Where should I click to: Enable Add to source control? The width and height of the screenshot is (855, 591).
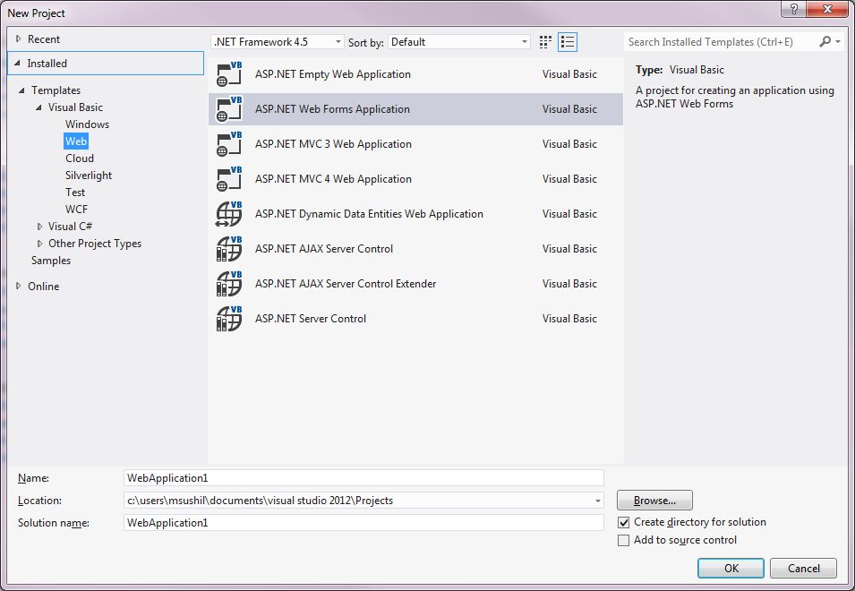[x=624, y=540]
